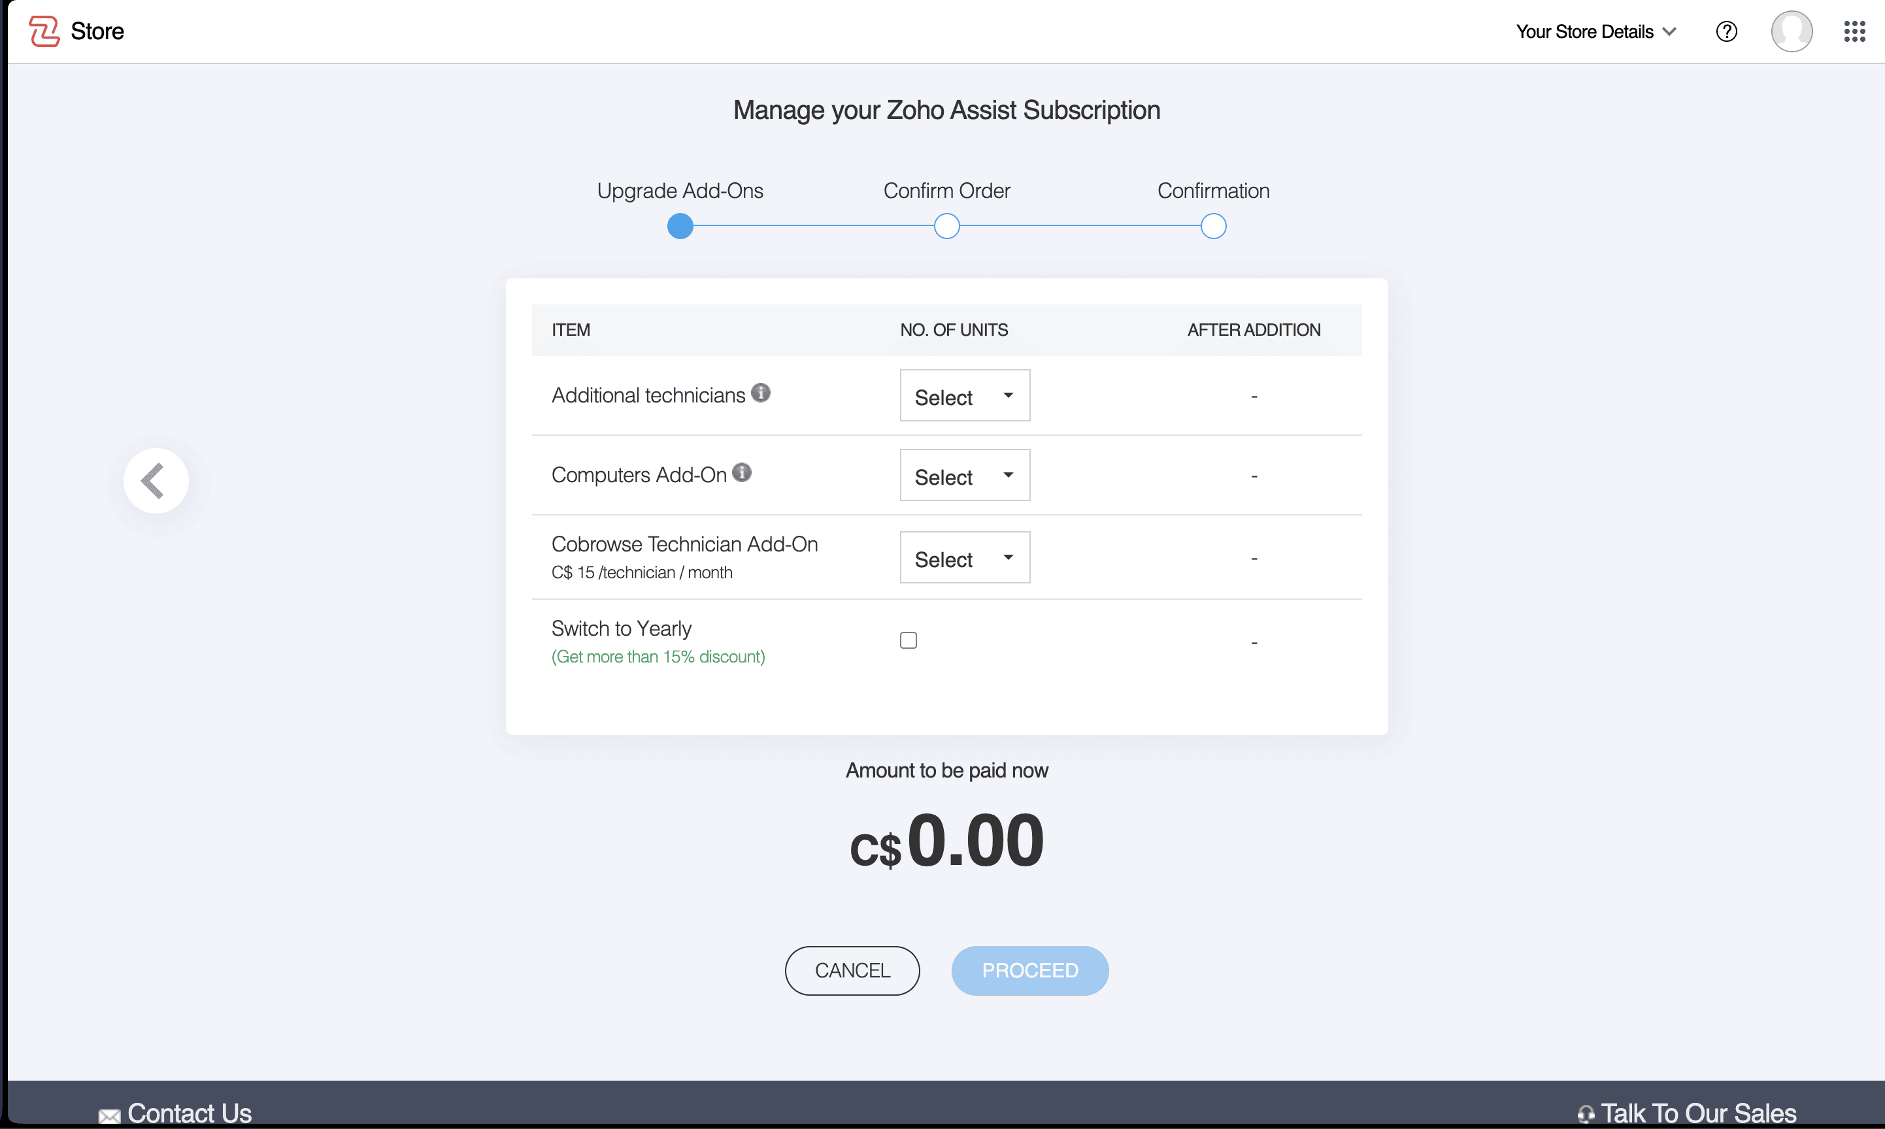1885x1129 pixels.
Task: Select the Confirm Order step circle
Action: (946, 227)
